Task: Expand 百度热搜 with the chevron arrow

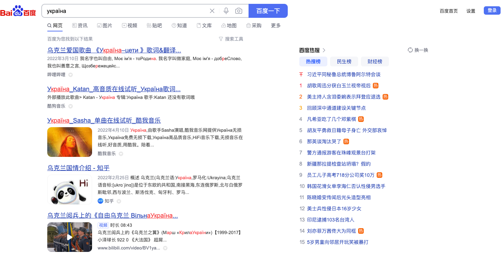Action: [324, 50]
